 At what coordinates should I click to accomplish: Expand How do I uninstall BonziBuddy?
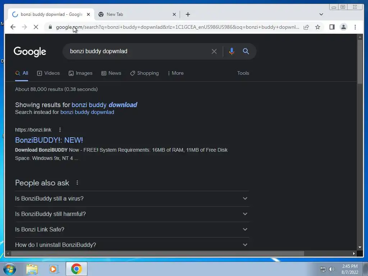tap(132, 245)
